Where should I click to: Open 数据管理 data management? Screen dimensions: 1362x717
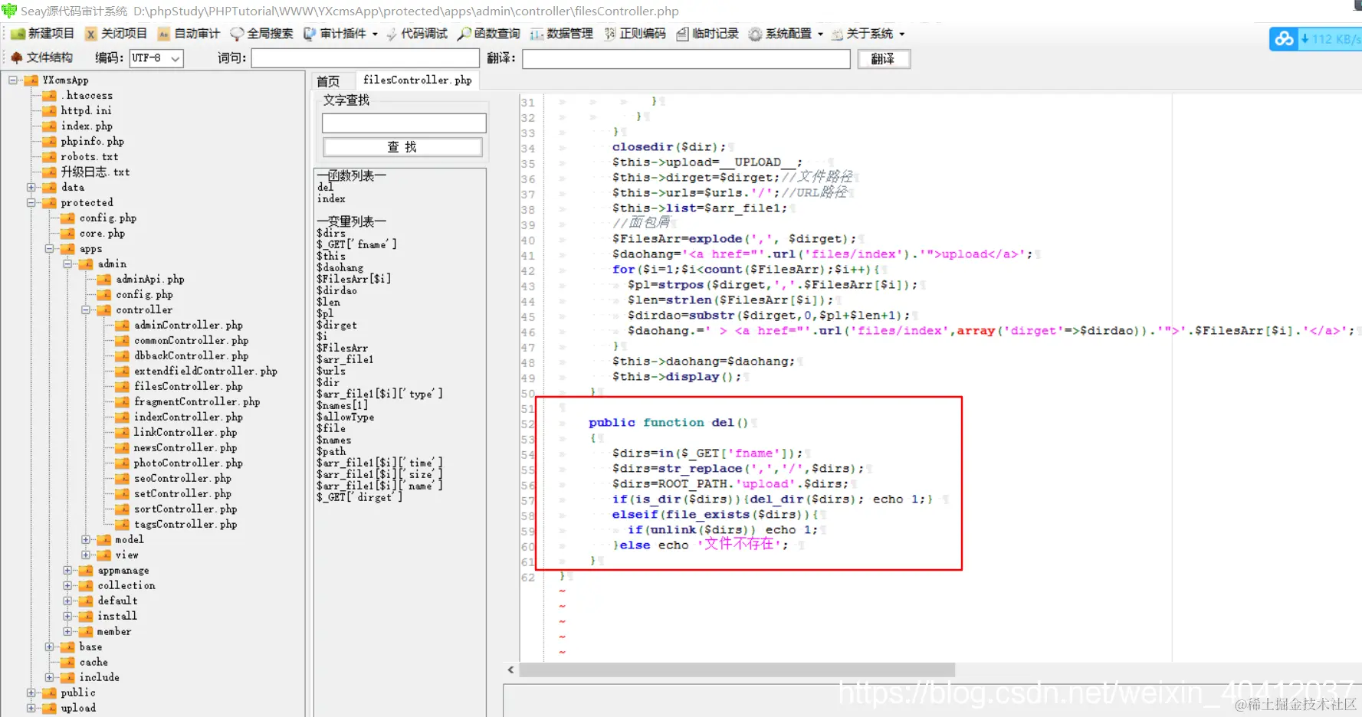562,34
